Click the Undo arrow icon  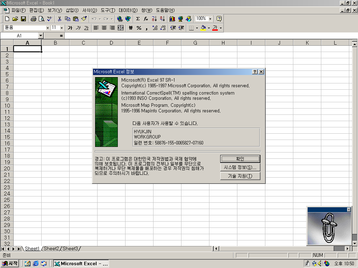click(x=94, y=19)
